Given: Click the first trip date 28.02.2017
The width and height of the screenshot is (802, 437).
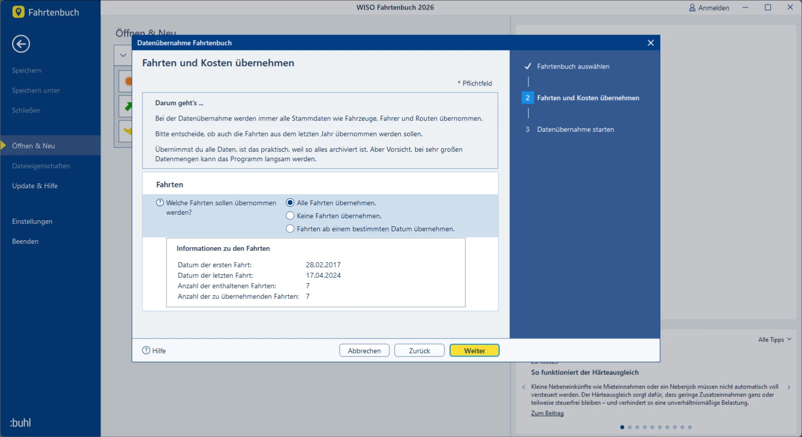Looking at the screenshot, I should click(x=323, y=265).
